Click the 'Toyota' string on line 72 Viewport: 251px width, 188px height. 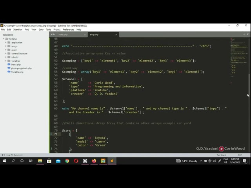tap(100, 138)
